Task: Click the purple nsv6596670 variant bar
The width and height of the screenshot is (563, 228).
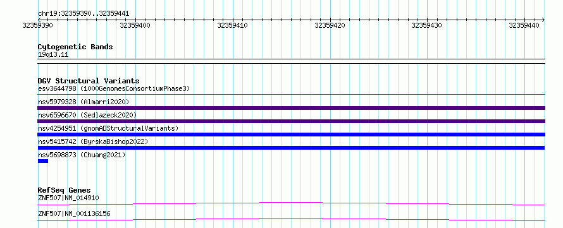Action: (291, 121)
